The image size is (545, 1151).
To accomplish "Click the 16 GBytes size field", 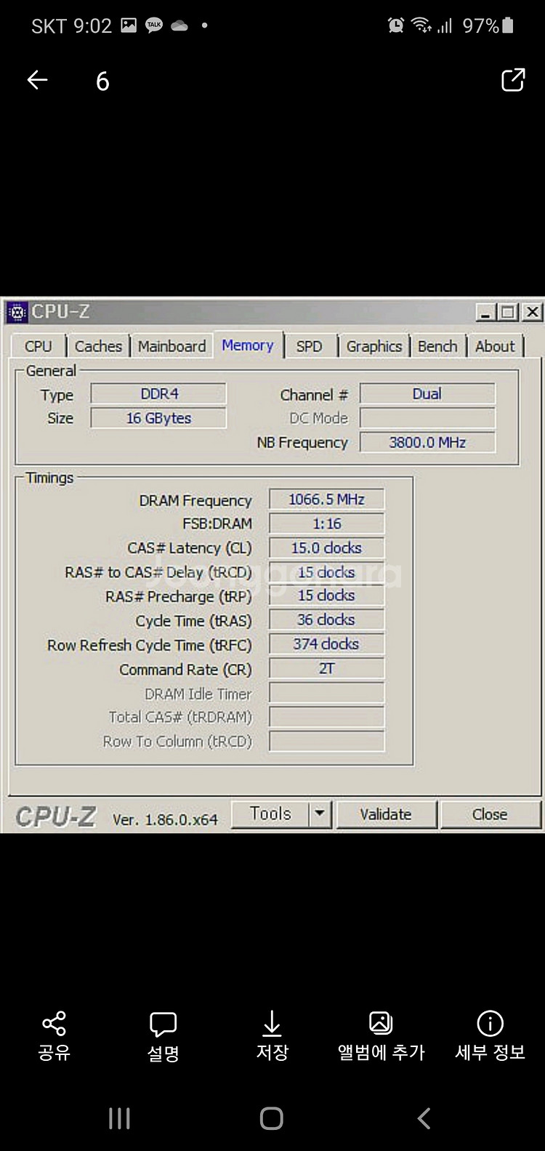I will 158,418.
